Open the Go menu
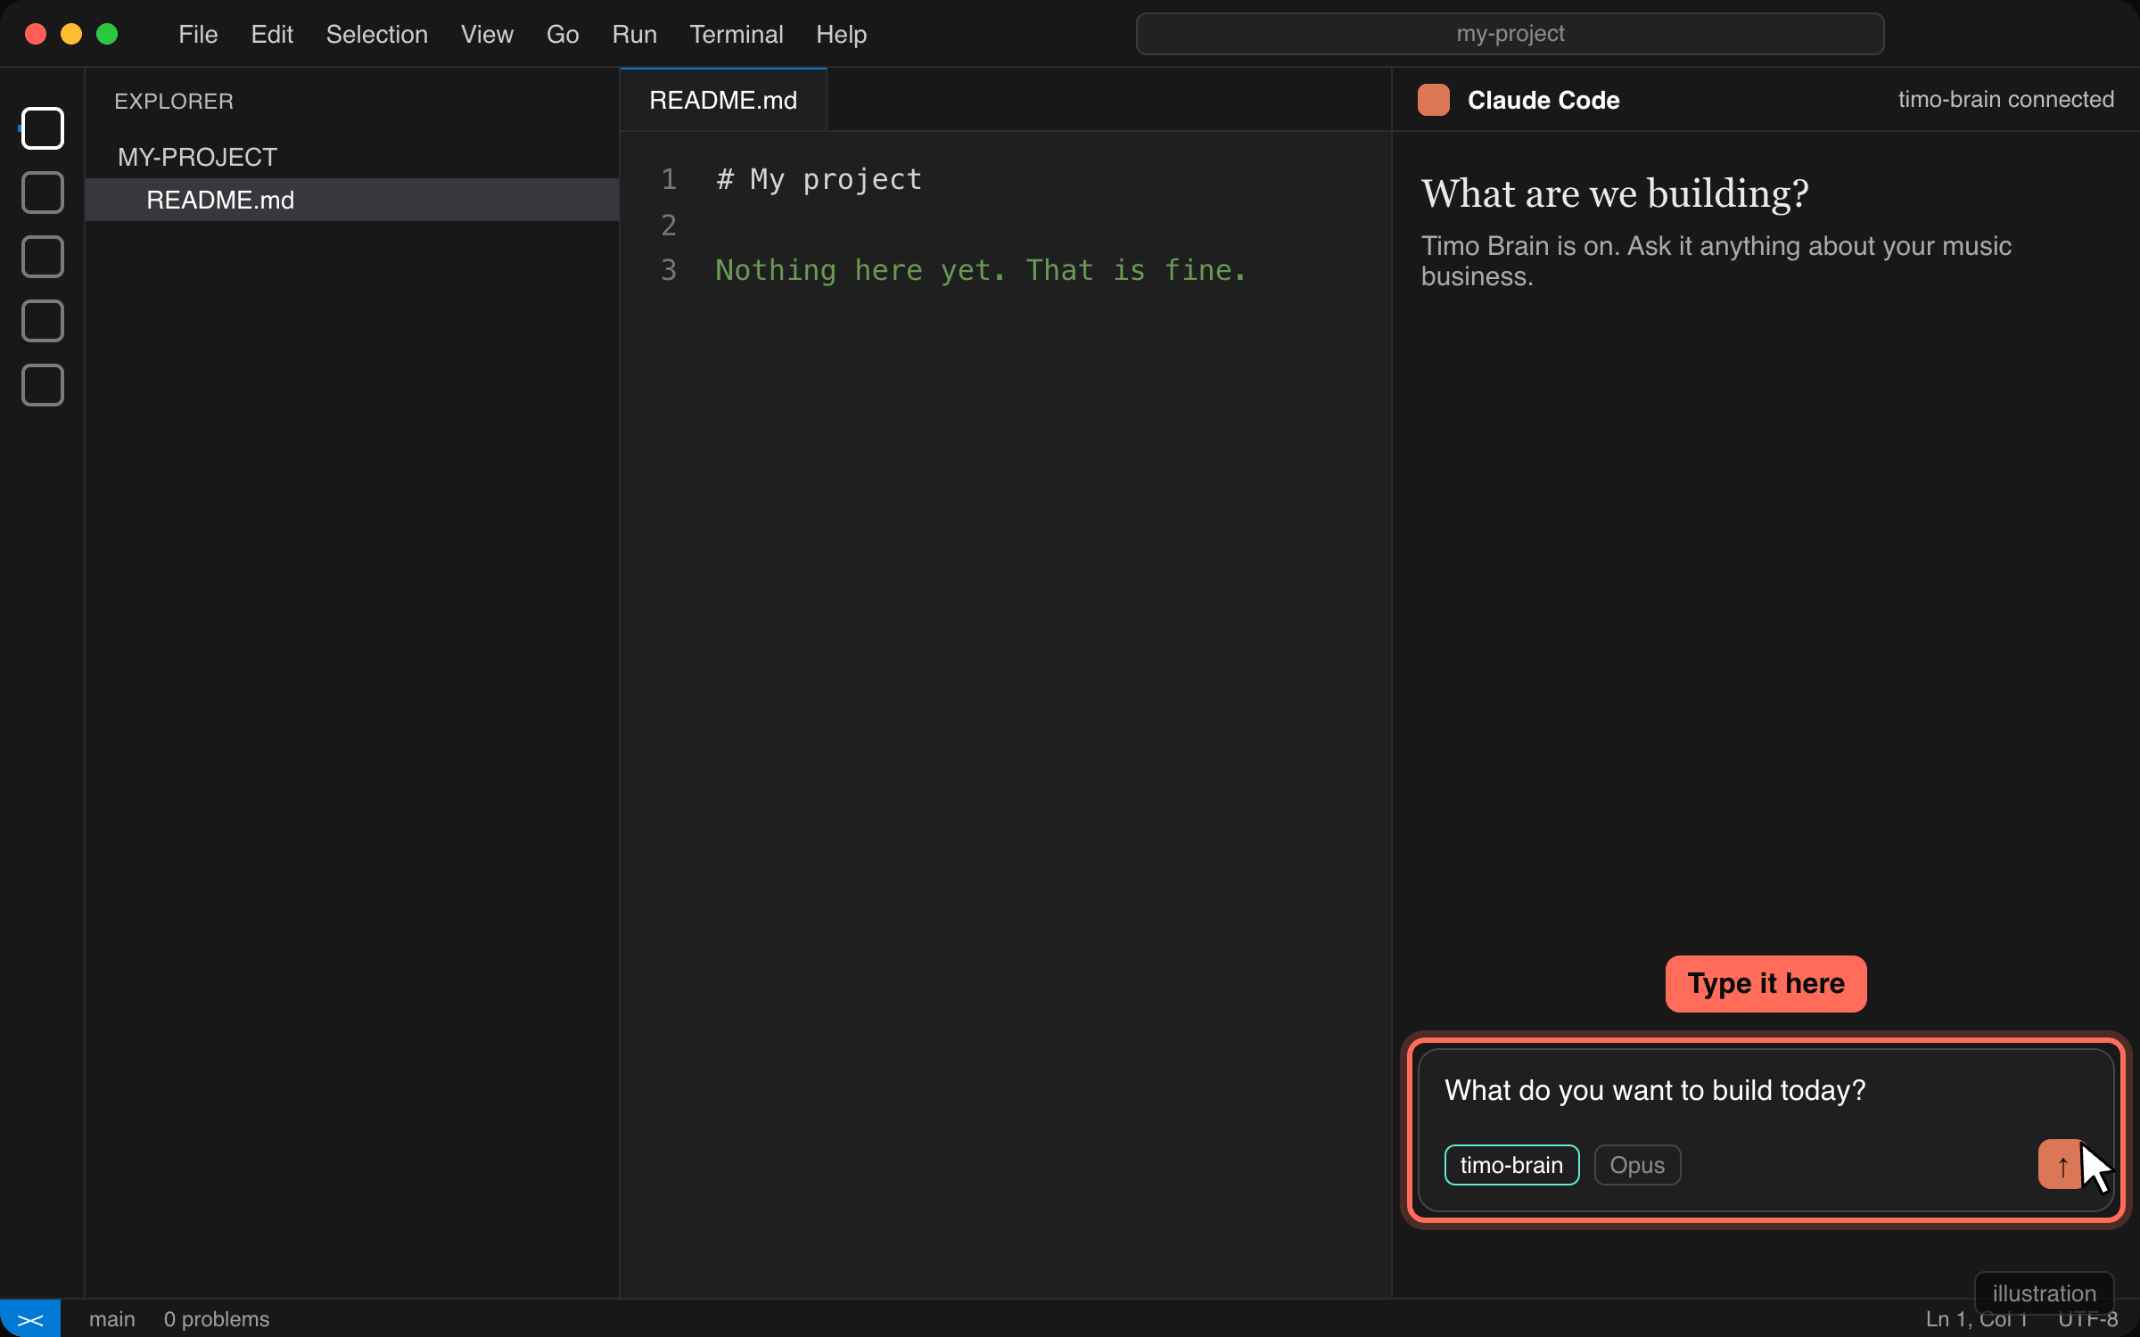 tap(563, 34)
